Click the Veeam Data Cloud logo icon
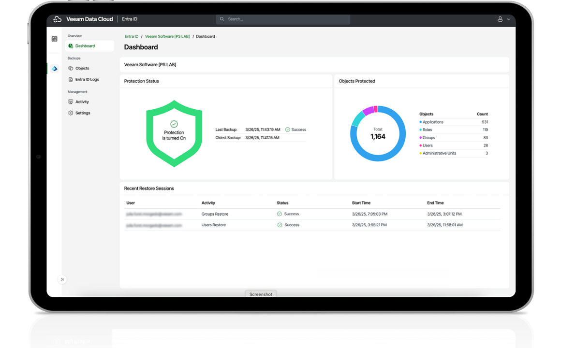561x348 pixels. pyautogui.click(x=57, y=19)
